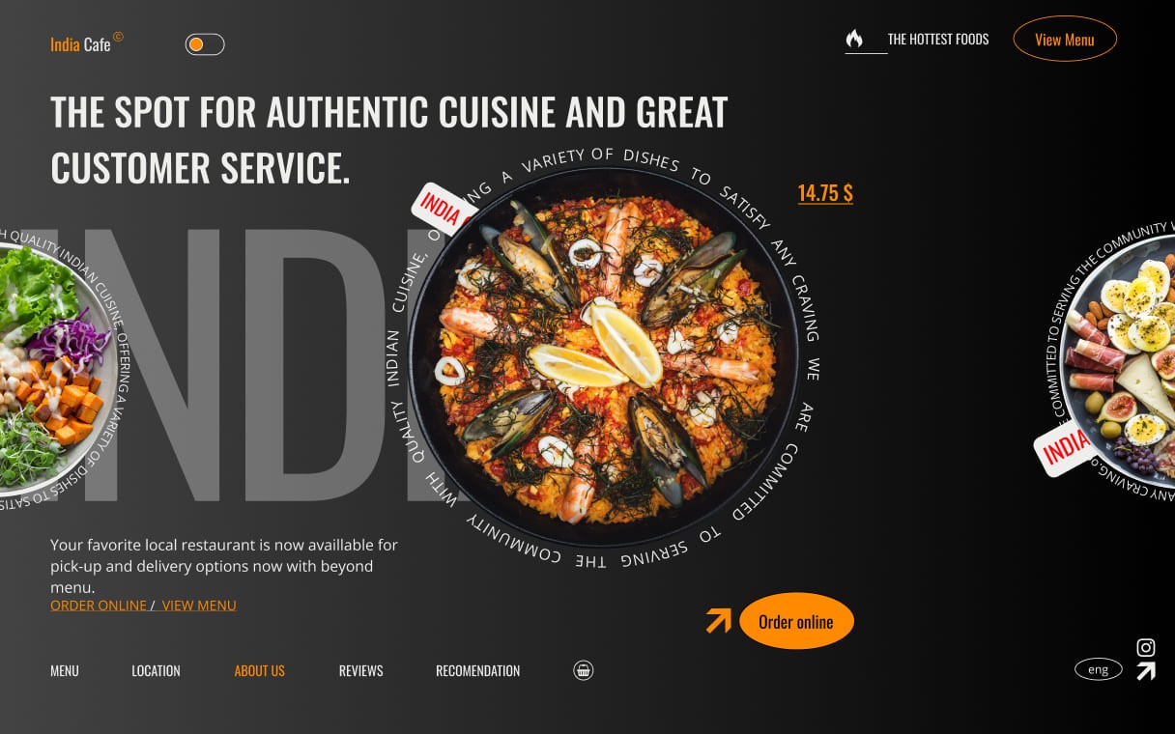1175x734 pixels.
Task: Click the white diagonal arrow icon
Action: pyautogui.click(x=1146, y=671)
